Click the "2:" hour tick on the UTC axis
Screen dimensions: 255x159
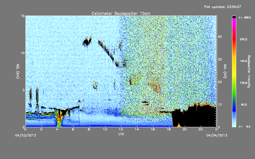pos(42,129)
